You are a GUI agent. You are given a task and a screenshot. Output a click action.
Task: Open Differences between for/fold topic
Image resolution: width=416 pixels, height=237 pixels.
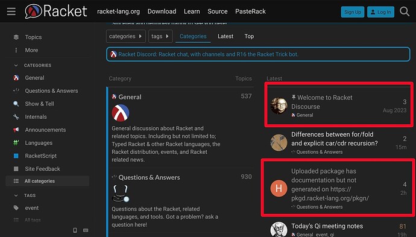coord(334,139)
